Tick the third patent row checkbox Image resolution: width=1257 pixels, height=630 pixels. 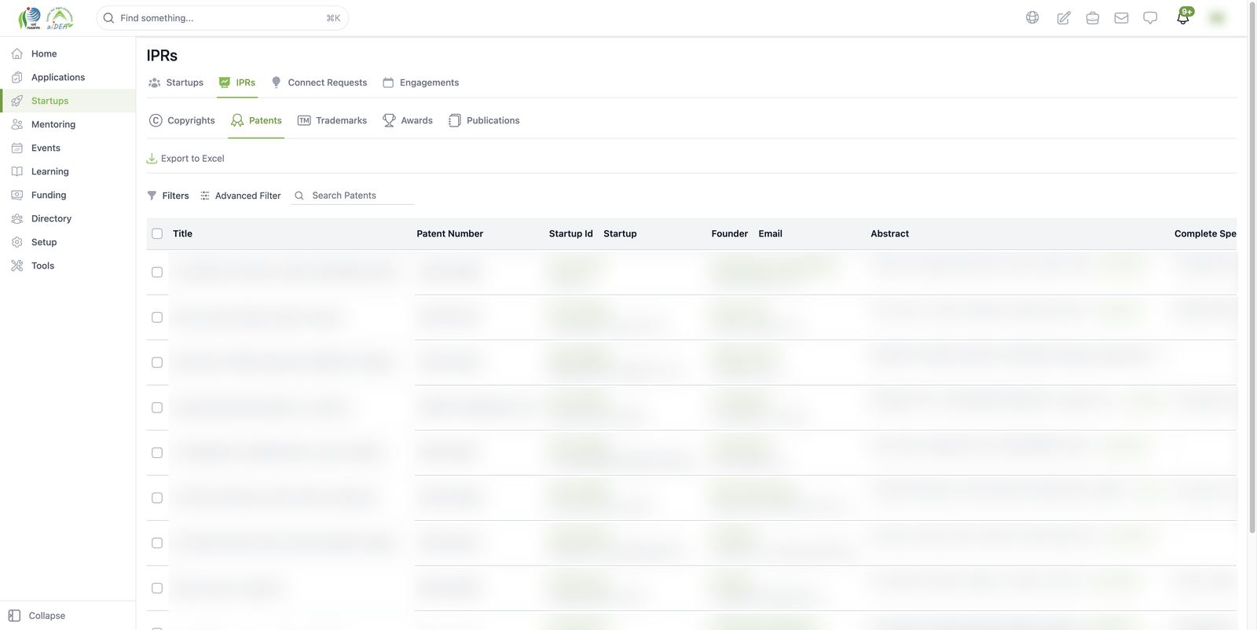[157, 362]
